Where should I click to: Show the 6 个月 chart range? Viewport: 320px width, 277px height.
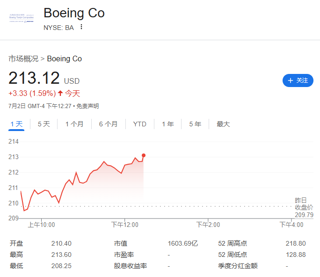click(109, 124)
